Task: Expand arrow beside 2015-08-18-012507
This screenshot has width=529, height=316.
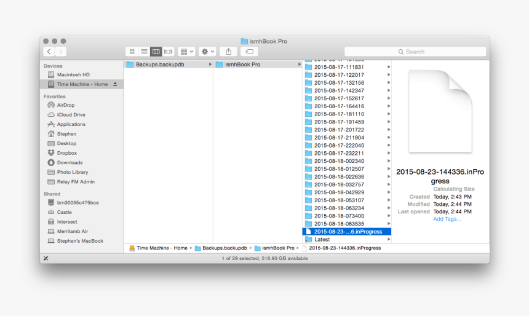Action: (x=389, y=169)
